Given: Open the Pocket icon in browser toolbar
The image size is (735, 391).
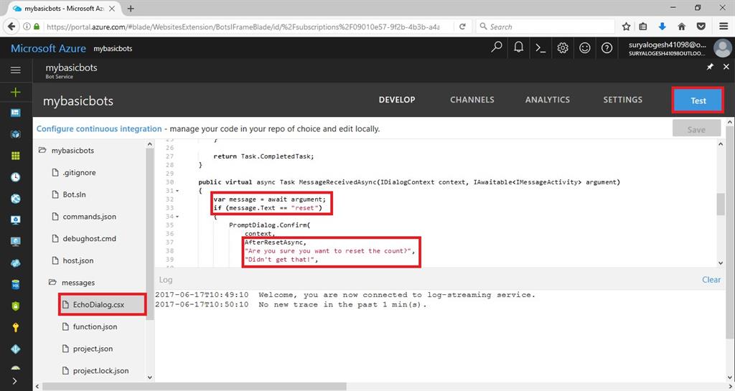Looking at the screenshot, I should coord(701,27).
